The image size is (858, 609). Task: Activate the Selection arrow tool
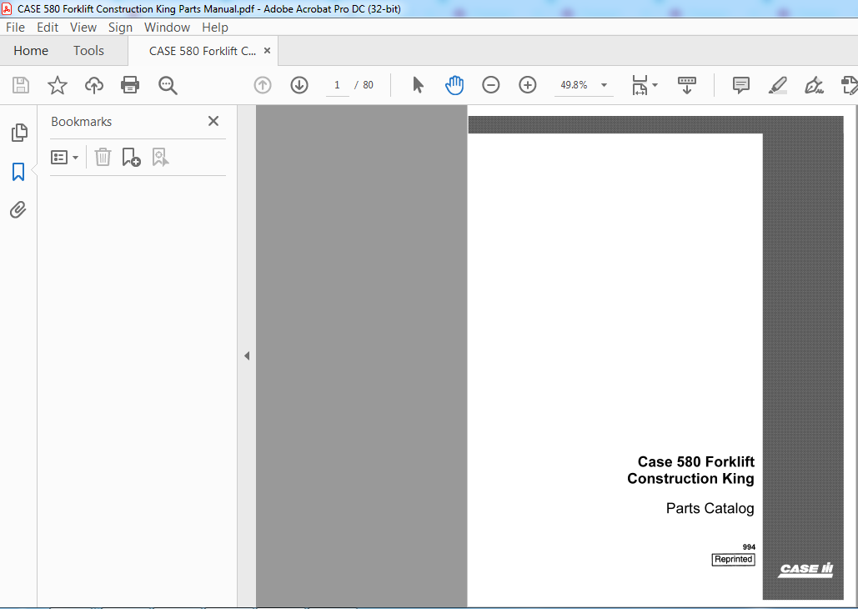pyautogui.click(x=418, y=85)
